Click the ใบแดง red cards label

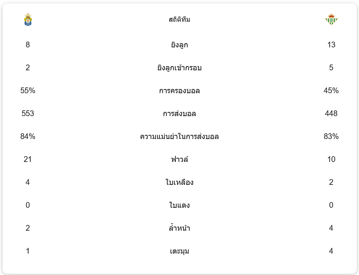(179, 205)
